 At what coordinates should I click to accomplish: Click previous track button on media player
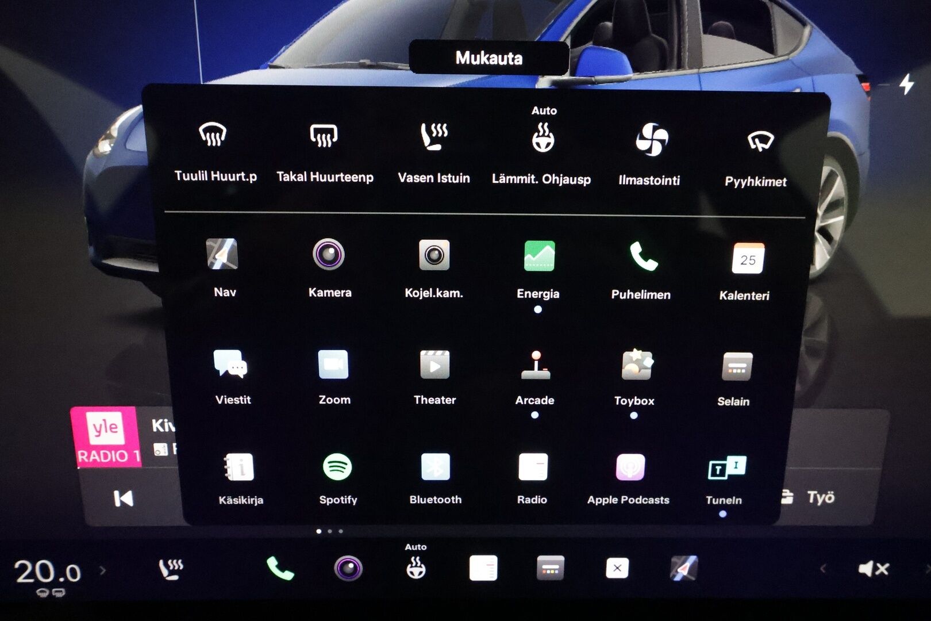click(x=123, y=498)
